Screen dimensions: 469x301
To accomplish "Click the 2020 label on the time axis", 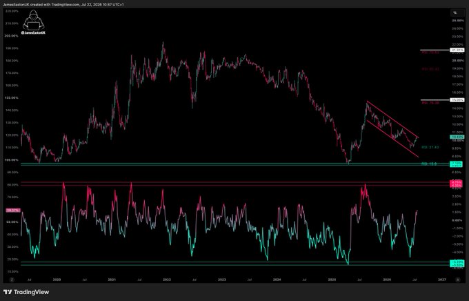I will [x=57, y=280].
